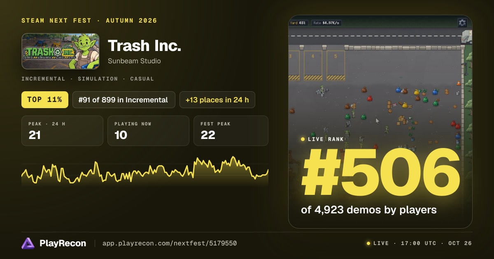Click the "LIVE · 17:00 UTC · OCT 26" status text
Image resolution: width=494 pixels, height=259 pixels.
(x=422, y=243)
